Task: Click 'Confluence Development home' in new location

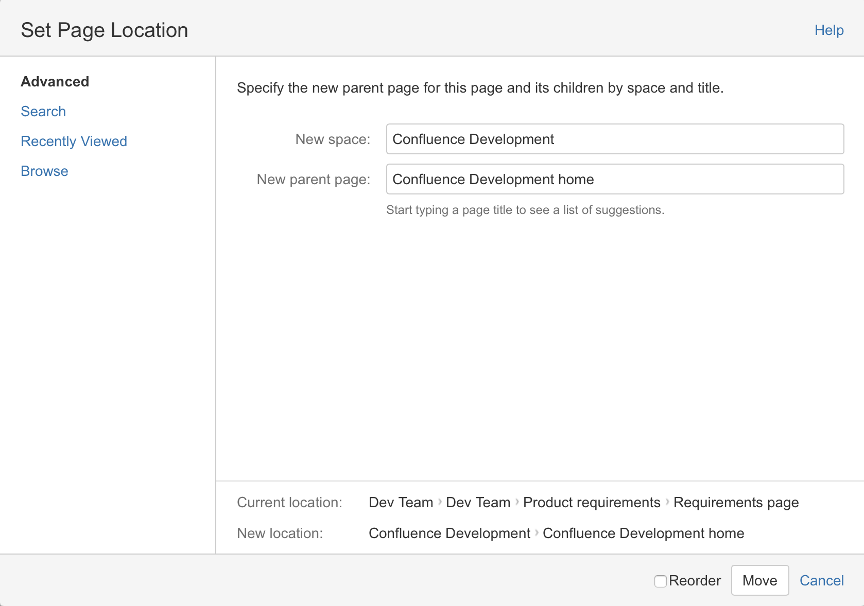Action: click(643, 533)
